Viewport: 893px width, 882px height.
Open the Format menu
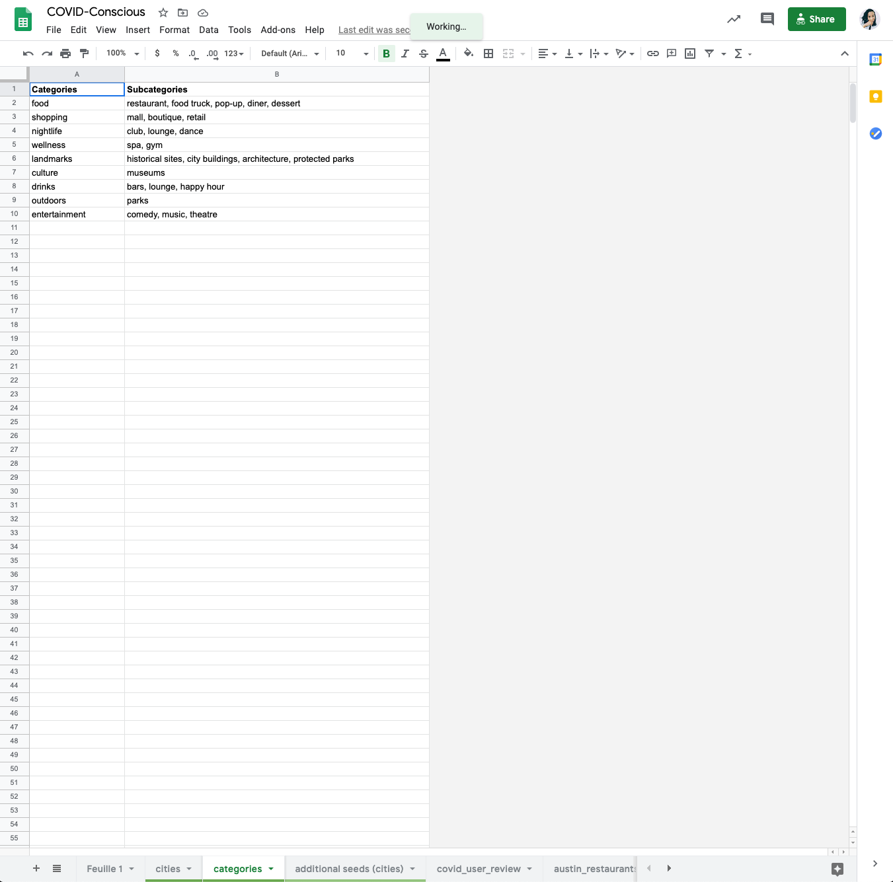coord(175,30)
